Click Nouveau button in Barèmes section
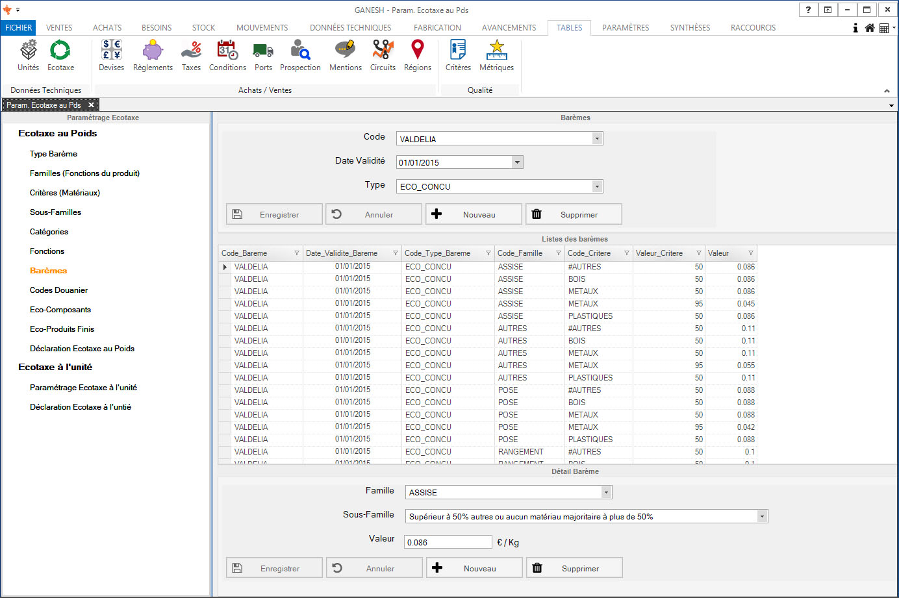Viewport: 899px width, 598px height. 474,214
